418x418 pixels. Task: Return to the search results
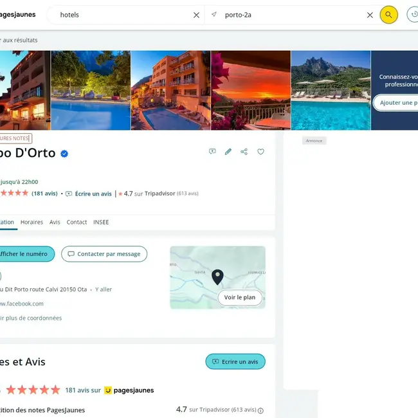[19, 41]
